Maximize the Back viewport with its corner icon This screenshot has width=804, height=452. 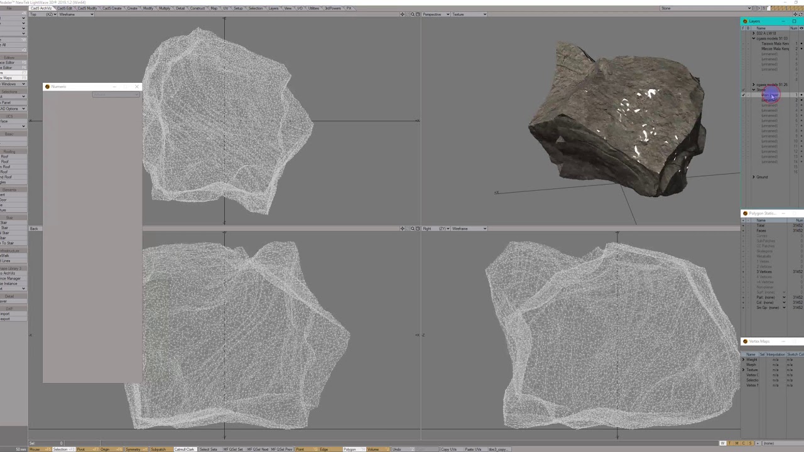418,228
